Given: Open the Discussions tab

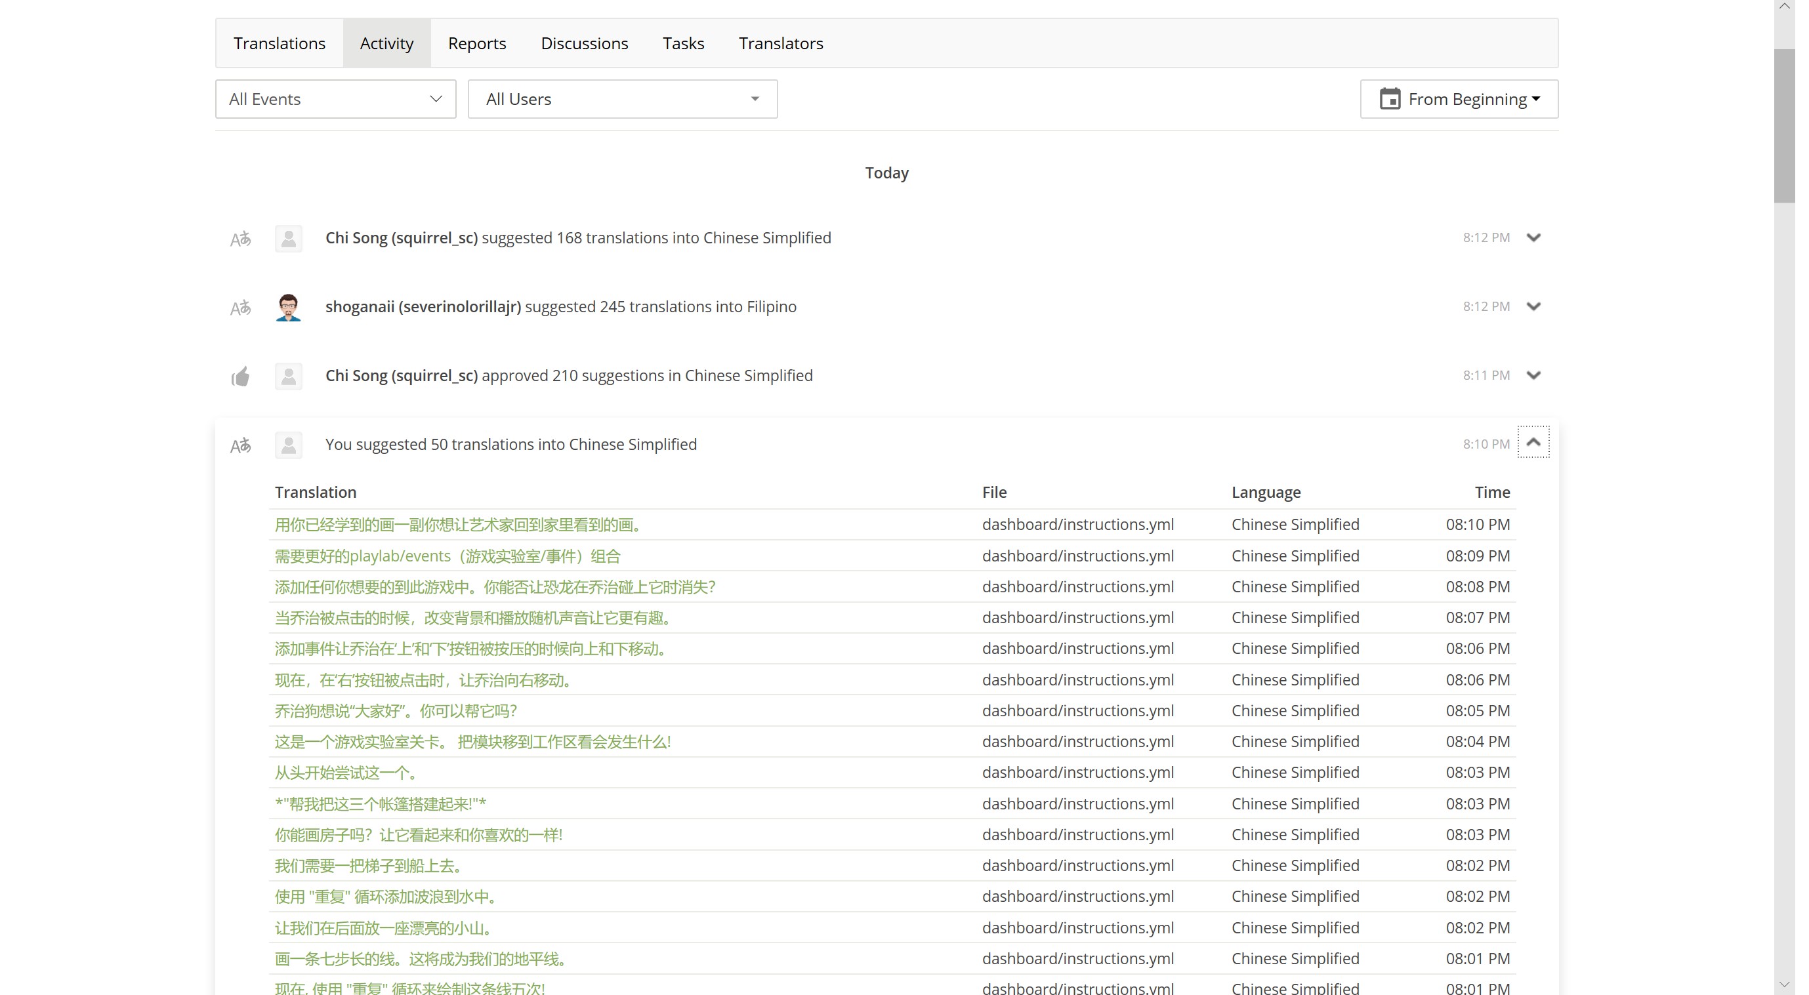Looking at the screenshot, I should (584, 43).
